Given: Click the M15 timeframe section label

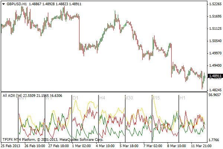Looking at the screenshot, I should click(156, 98).
